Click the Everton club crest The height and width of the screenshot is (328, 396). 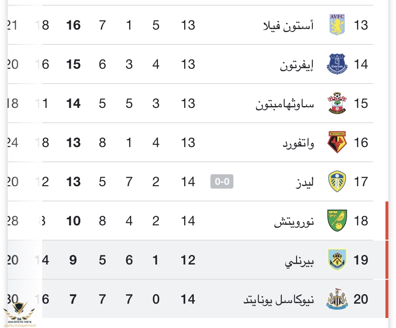pyautogui.click(x=337, y=64)
